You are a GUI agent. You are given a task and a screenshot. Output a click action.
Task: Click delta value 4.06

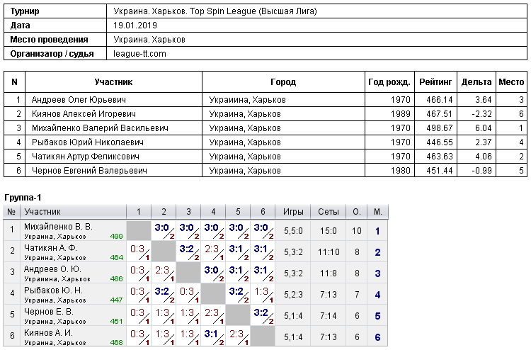pos(484,157)
